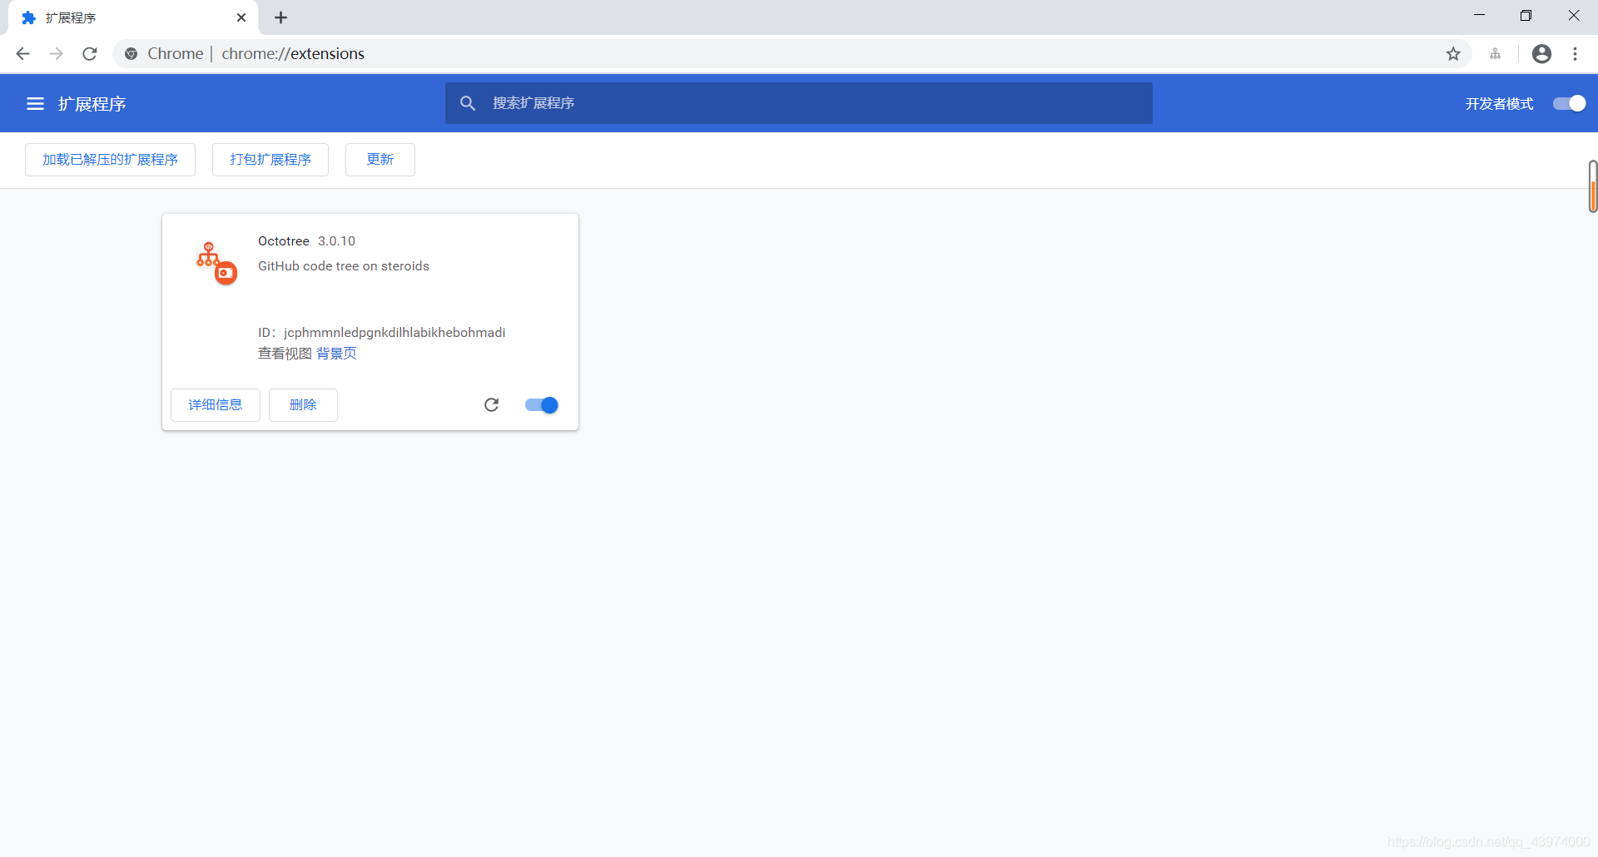Click 加载已解压的扩展程序 button
Image resolution: width=1598 pixels, height=857 pixels.
pos(110,160)
